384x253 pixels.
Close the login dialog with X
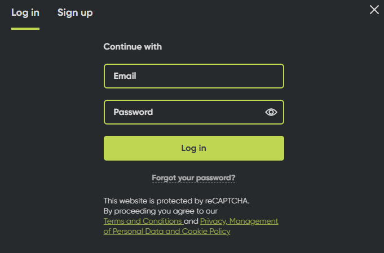pos(374,10)
